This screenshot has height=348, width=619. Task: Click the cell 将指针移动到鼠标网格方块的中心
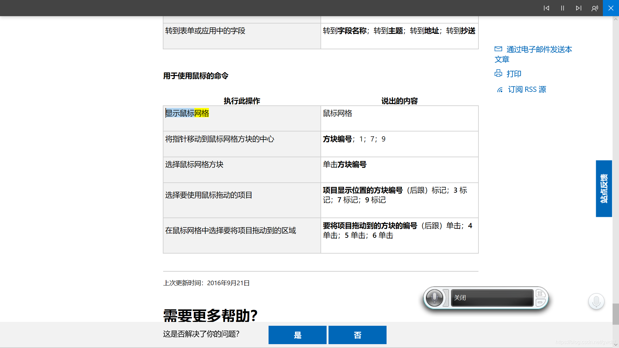pos(242,144)
